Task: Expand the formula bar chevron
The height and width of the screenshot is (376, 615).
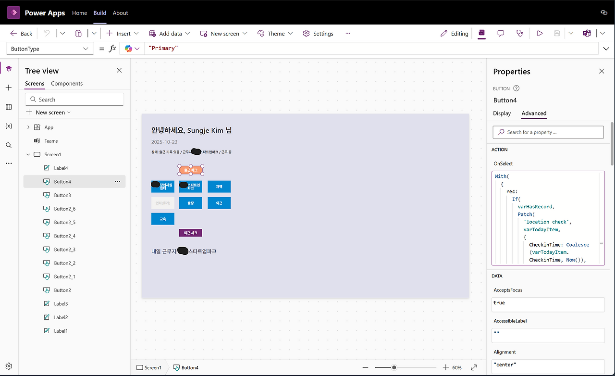Action: (606, 49)
